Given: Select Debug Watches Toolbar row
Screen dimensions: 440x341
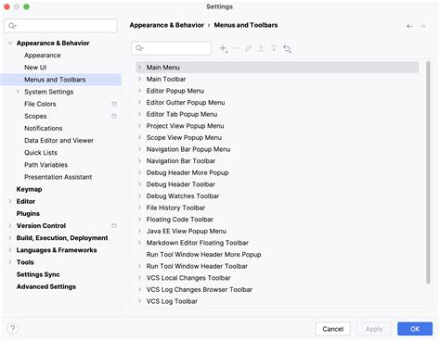Looking at the screenshot, I should tap(277, 196).
